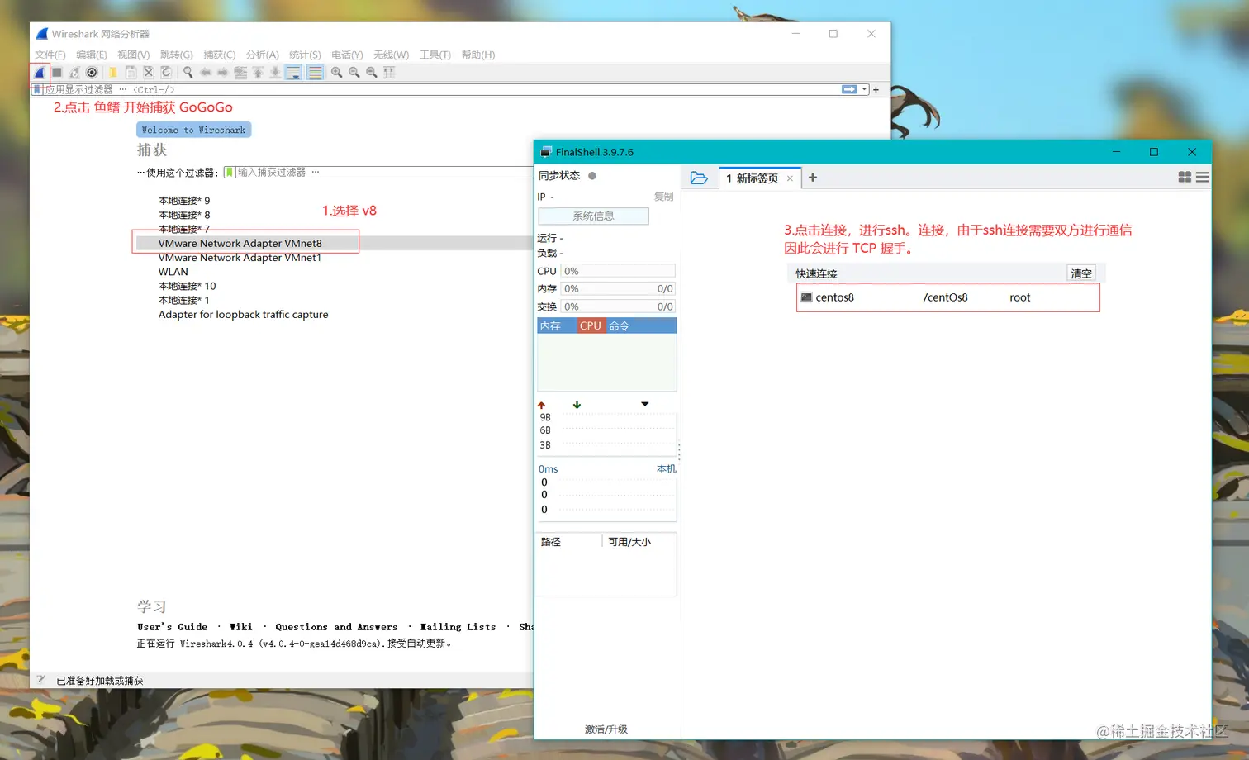
Task: Click the zoom in icon in Wireshark toolbar
Action: 336,73
